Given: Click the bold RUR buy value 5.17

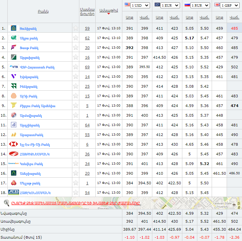Looking at the screenshot, I should pos(189,38).
